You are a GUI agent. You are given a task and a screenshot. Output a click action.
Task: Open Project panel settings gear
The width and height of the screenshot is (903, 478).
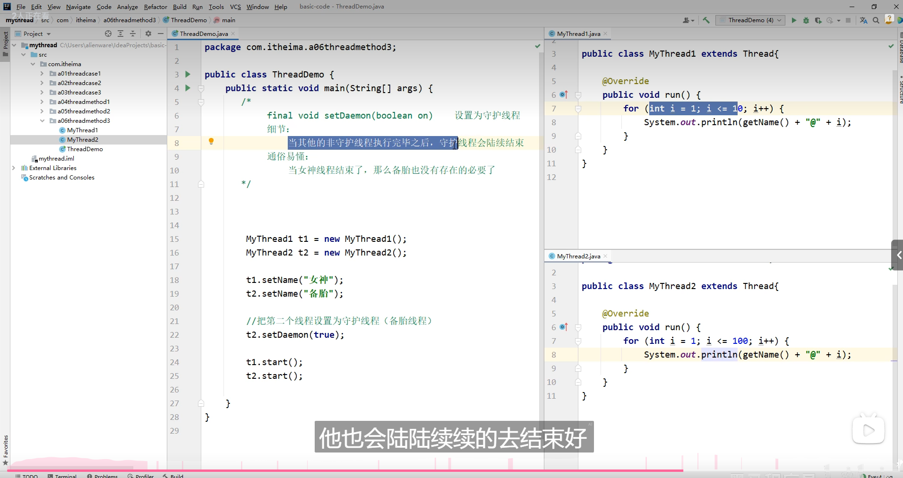click(x=148, y=34)
